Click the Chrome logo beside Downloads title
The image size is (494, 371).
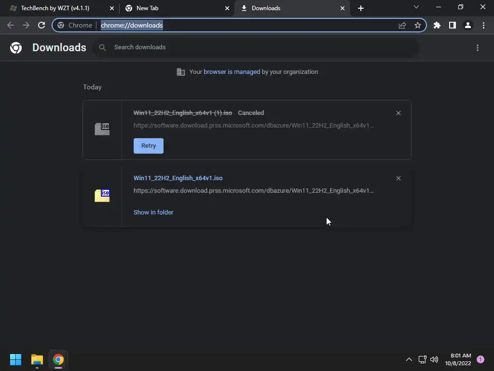coord(16,48)
